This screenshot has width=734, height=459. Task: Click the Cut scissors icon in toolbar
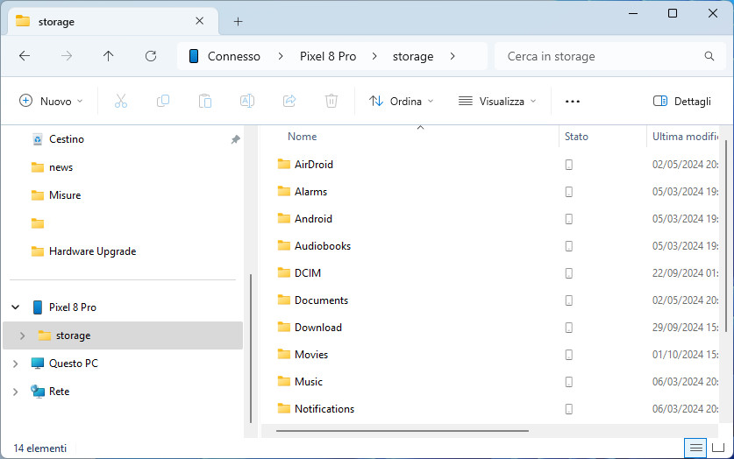point(121,101)
